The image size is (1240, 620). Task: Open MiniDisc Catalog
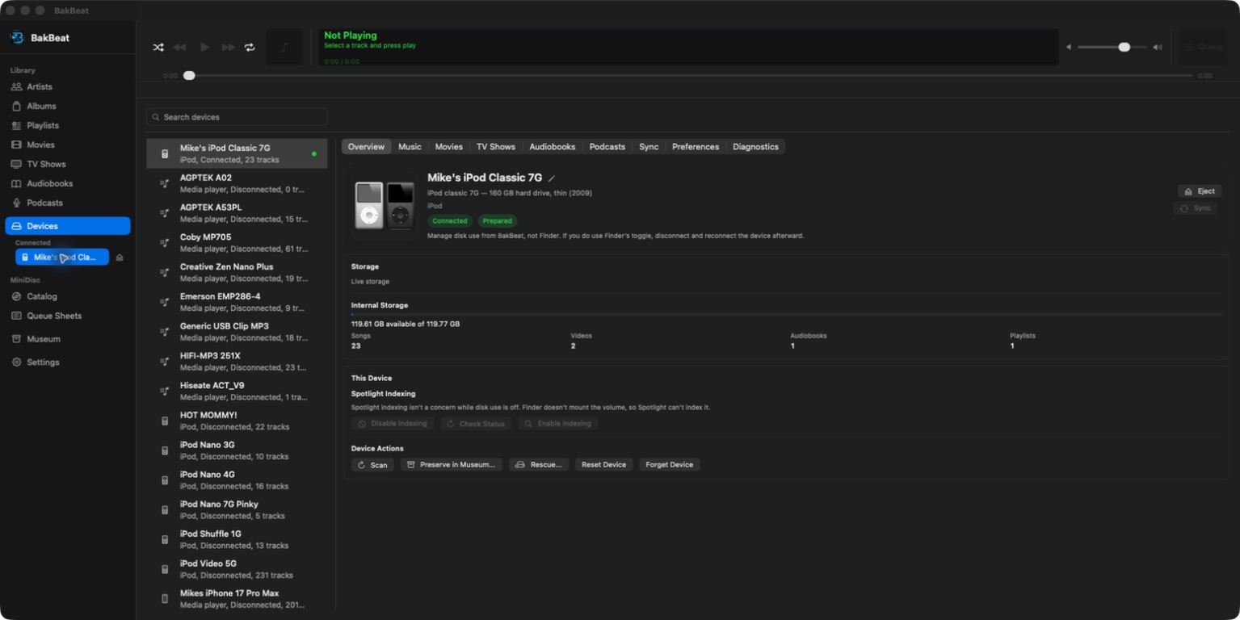tap(67, 296)
